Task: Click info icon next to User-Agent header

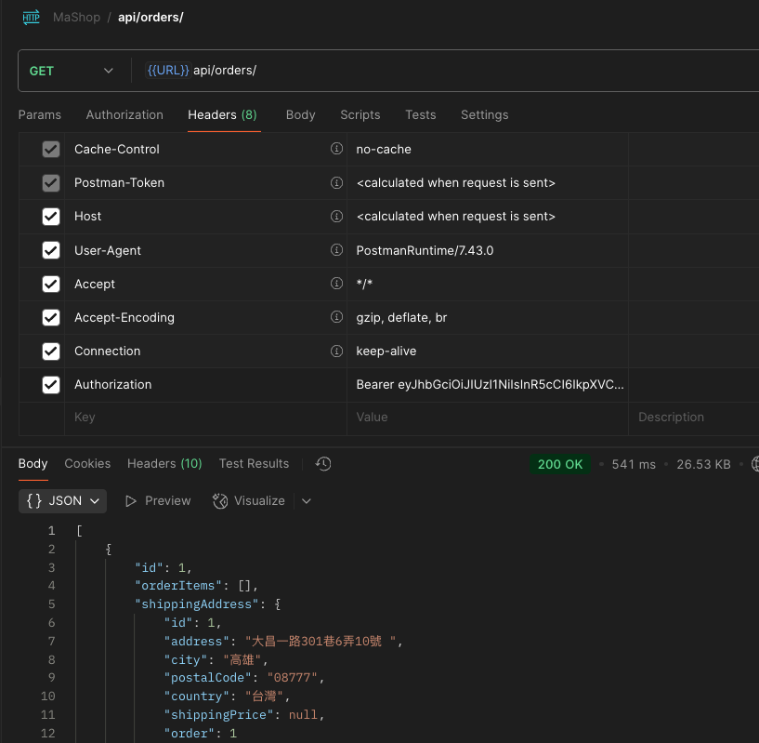Action: (336, 250)
